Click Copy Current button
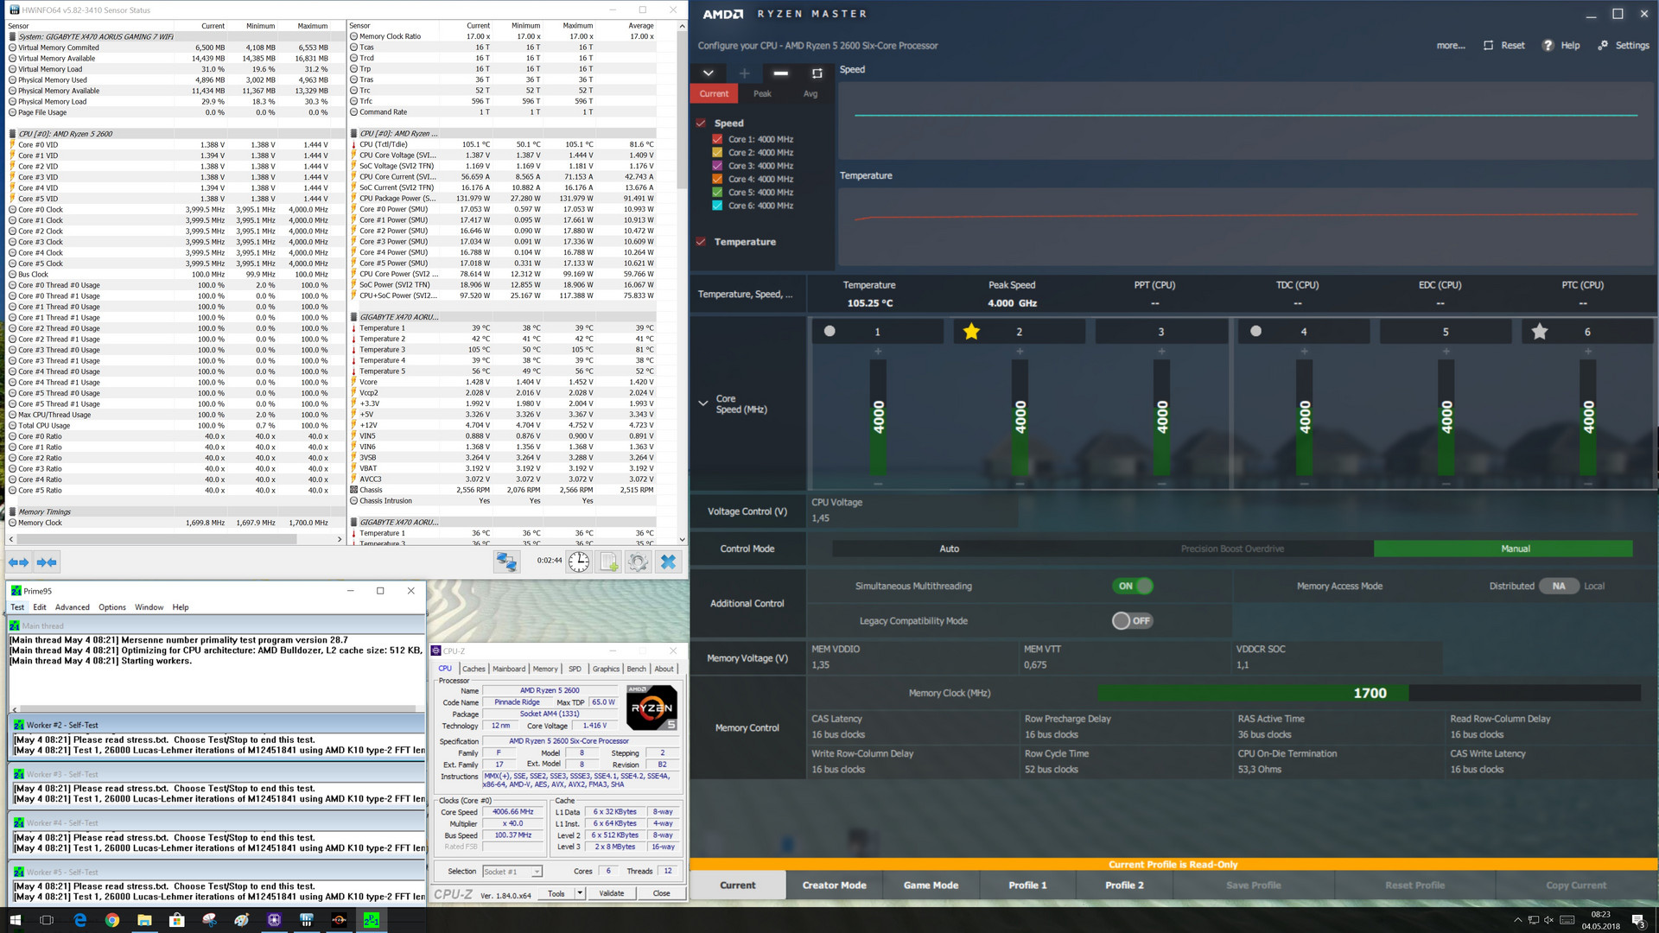 [1576, 885]
